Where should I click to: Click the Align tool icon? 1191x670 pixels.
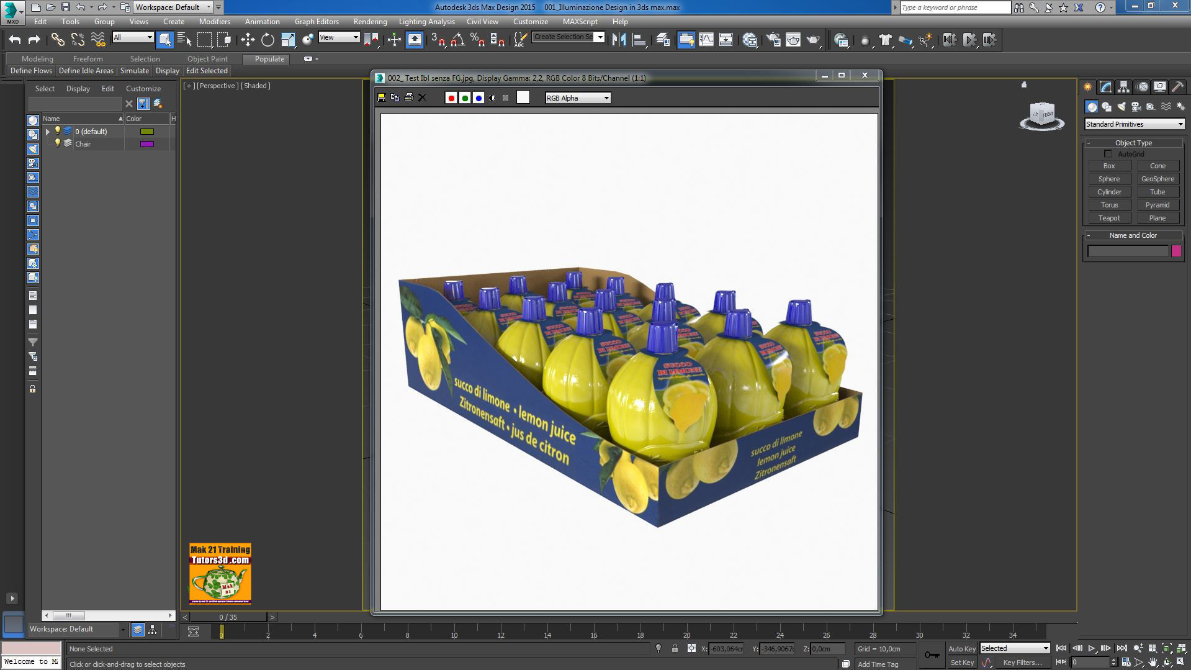(x=639, y=40)
